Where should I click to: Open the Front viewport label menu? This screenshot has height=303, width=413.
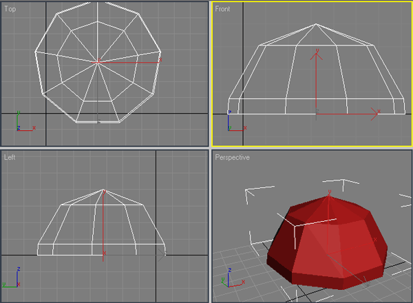click(x=222, y=9)
